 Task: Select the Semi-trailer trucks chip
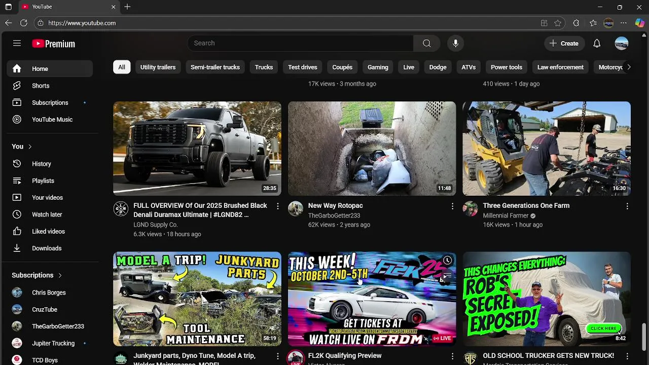click(x=215, y=67)
